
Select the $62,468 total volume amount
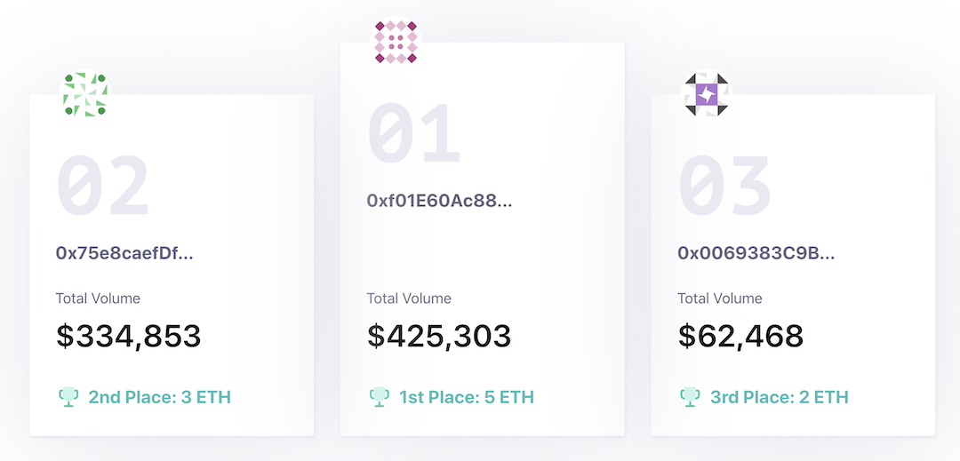click(x=740, y=336)
